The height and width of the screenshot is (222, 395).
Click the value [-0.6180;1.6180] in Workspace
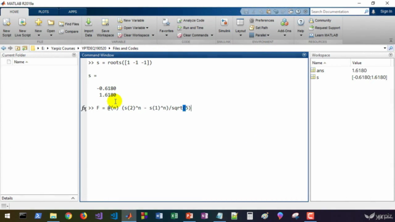pos(369,77)
